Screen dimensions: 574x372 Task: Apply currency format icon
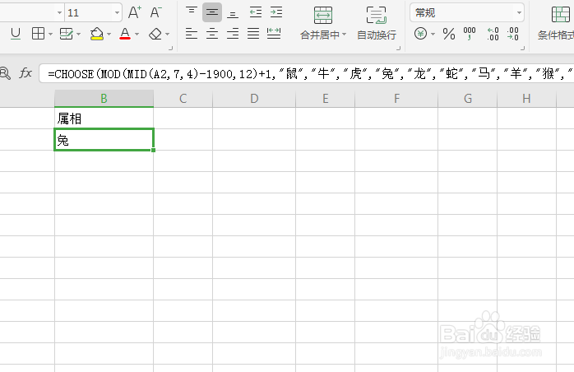click(x=420, y=34)
